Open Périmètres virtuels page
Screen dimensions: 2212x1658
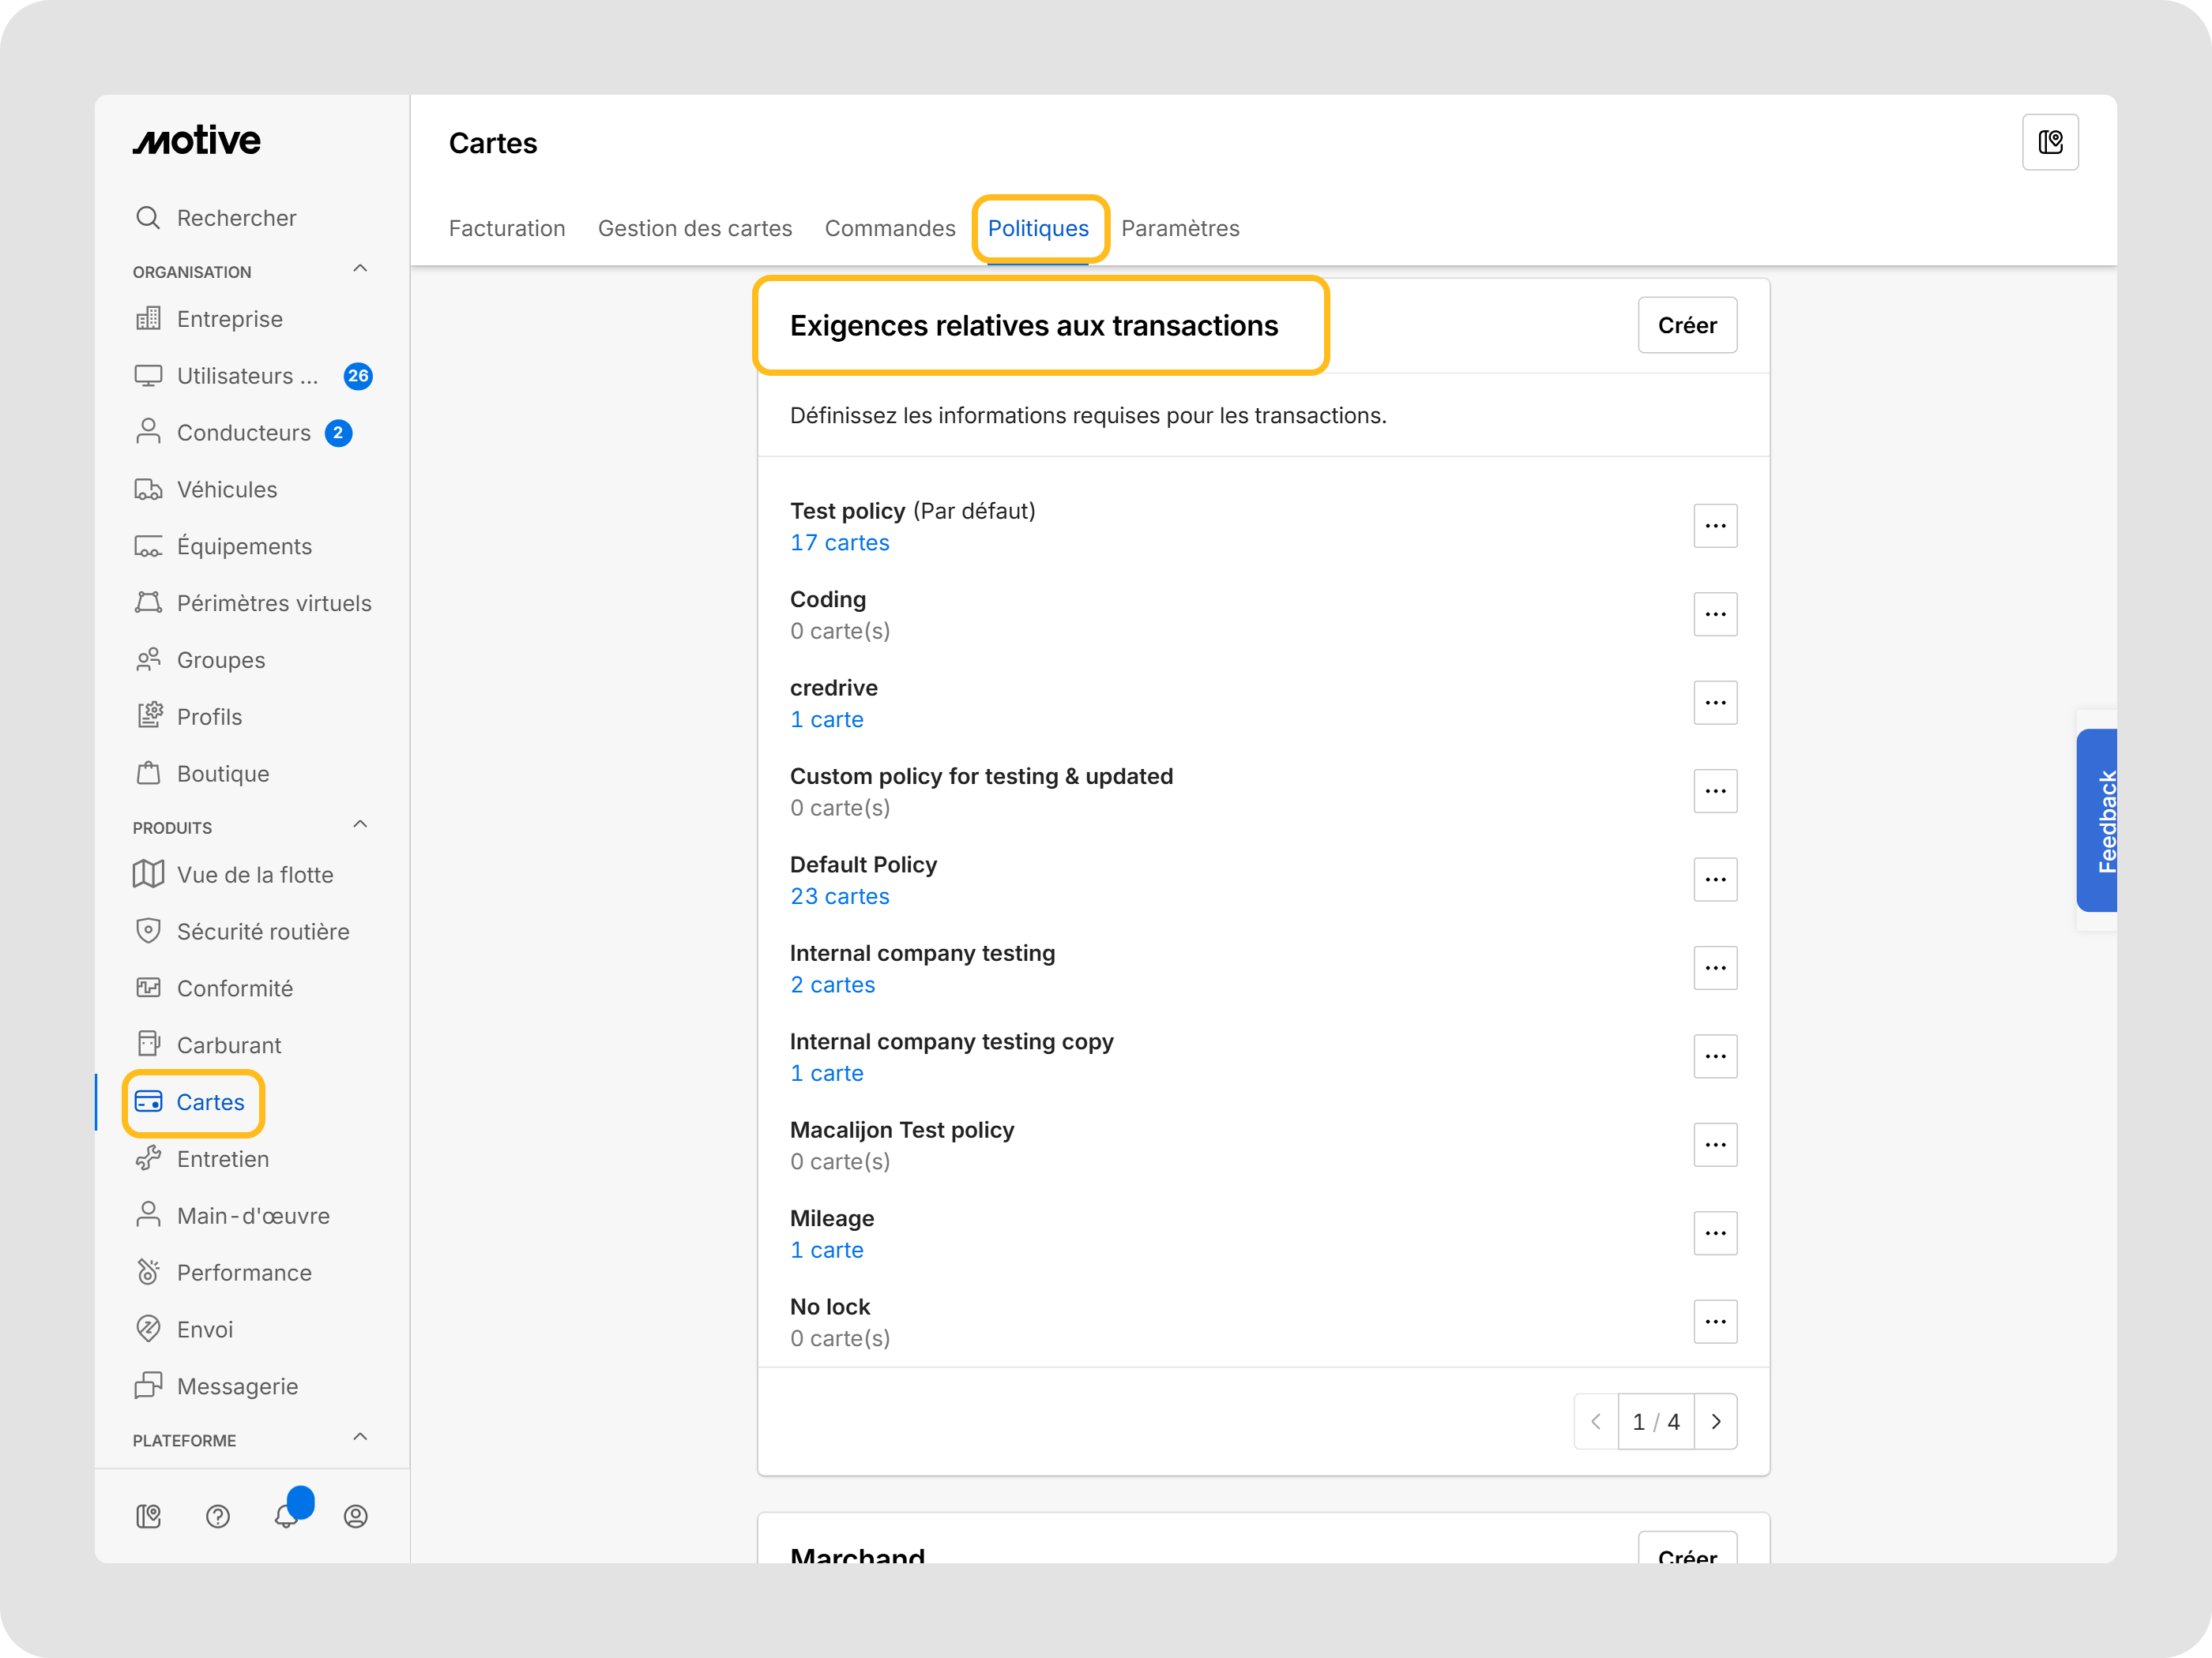click(x=252, y=604)
